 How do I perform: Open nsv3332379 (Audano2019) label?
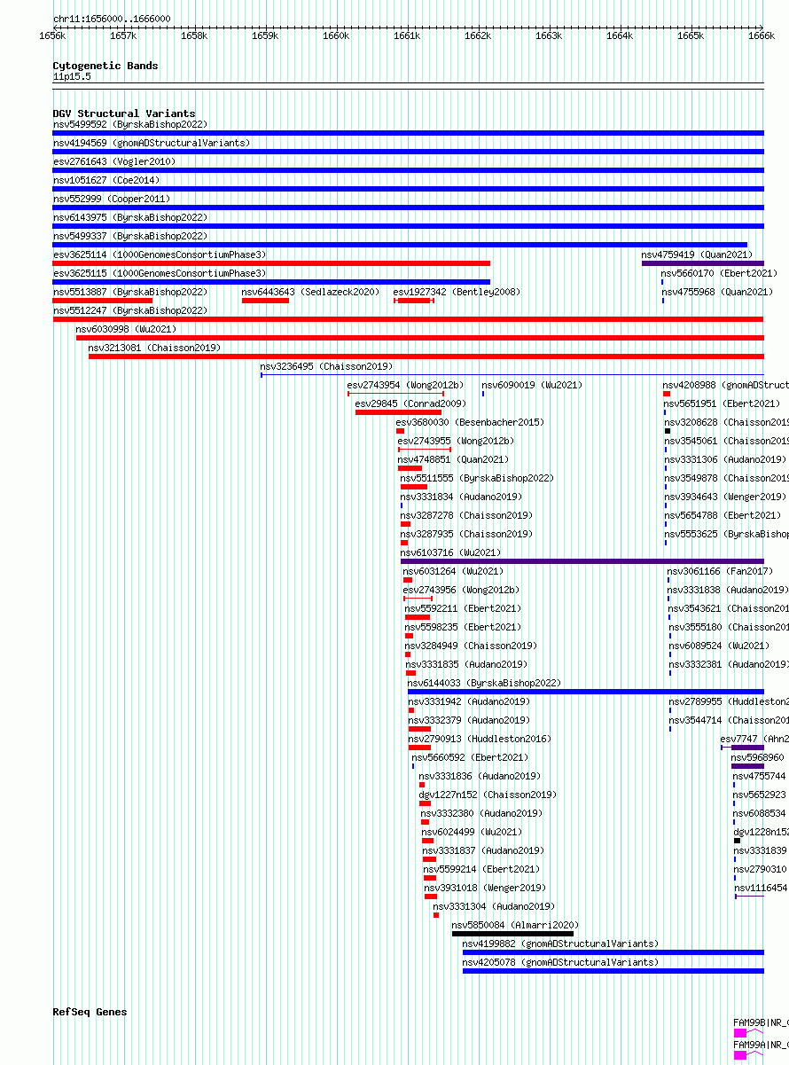(x=469, y=721)
